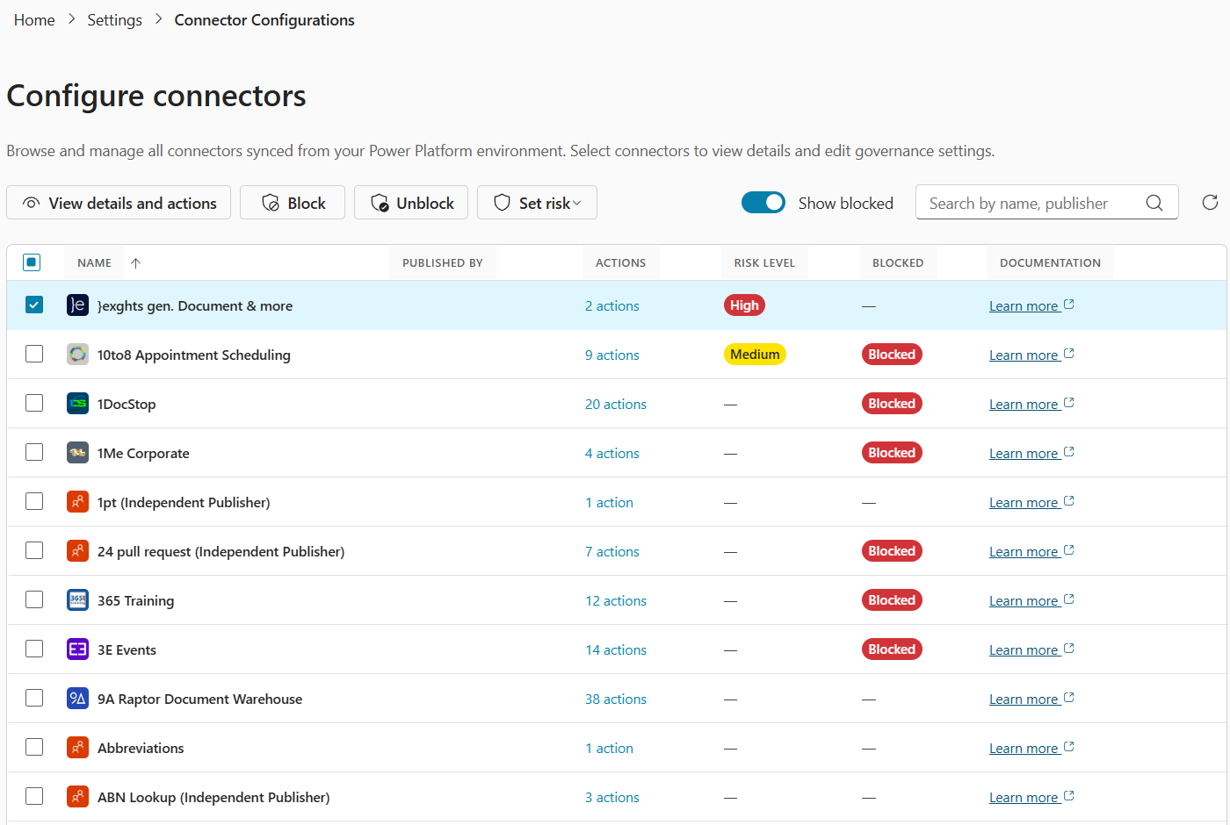Select the 3E Events row checkbox
1230x825 pixels.
(x=34, y=649)
